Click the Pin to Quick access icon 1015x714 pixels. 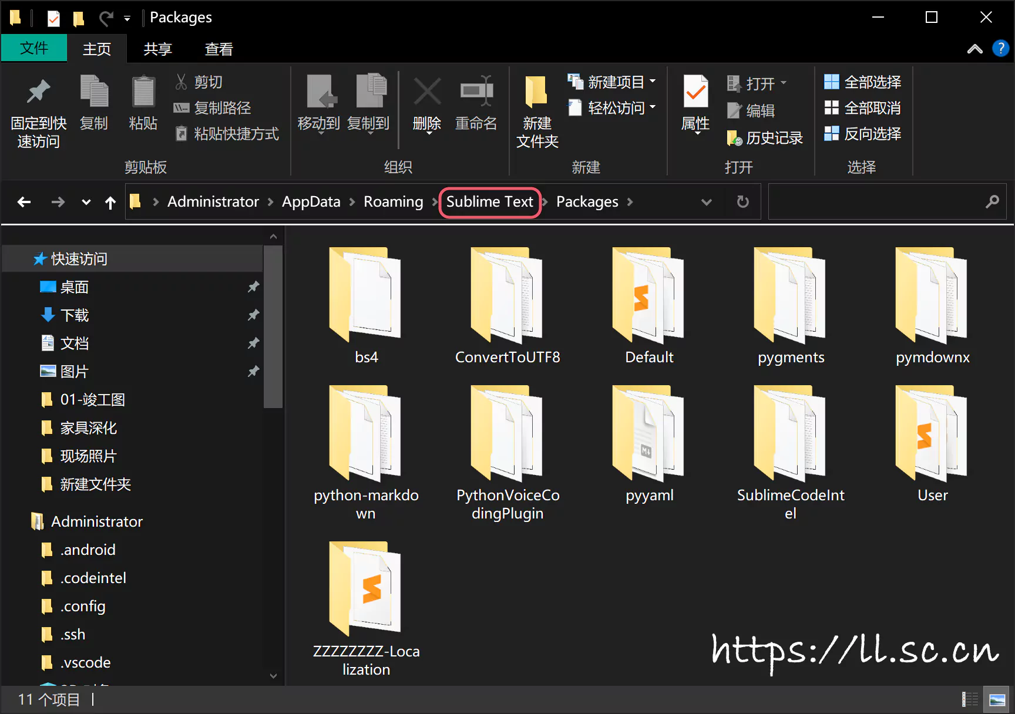tap(38, 92)
